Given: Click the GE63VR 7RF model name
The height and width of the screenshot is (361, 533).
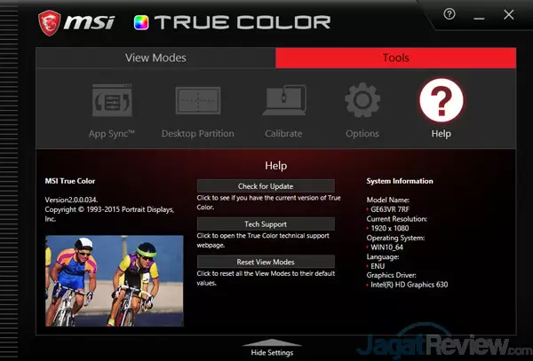Looking at the screenshot, I should [390, 209].
